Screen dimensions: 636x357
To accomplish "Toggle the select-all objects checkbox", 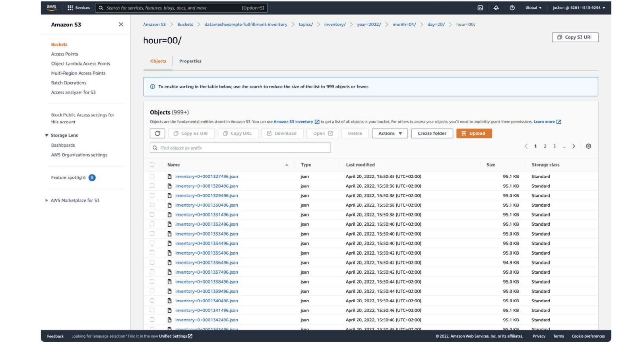I will (152, 164).
